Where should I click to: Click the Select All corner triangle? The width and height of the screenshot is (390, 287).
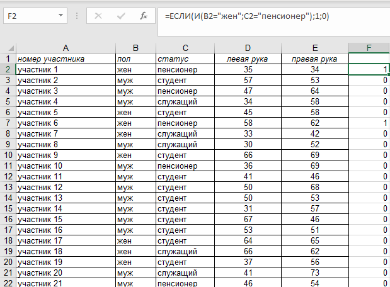[8, 48]
